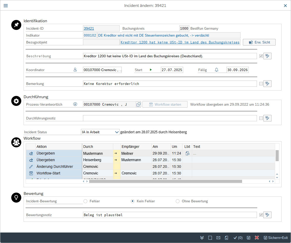Click the green Start arrow icon
This screenshot has width=291, height=243.
point(151,70)
